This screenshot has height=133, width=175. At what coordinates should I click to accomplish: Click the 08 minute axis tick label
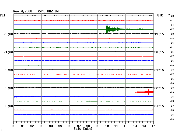88,126
